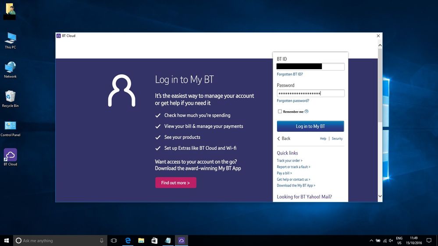Open the Windows Store taskbar icon
Screen dimensions: 438x246
click(x=154, y=240)
